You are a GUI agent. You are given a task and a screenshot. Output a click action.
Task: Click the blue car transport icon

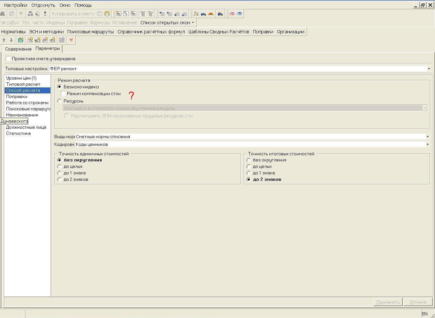coord(220,14)
